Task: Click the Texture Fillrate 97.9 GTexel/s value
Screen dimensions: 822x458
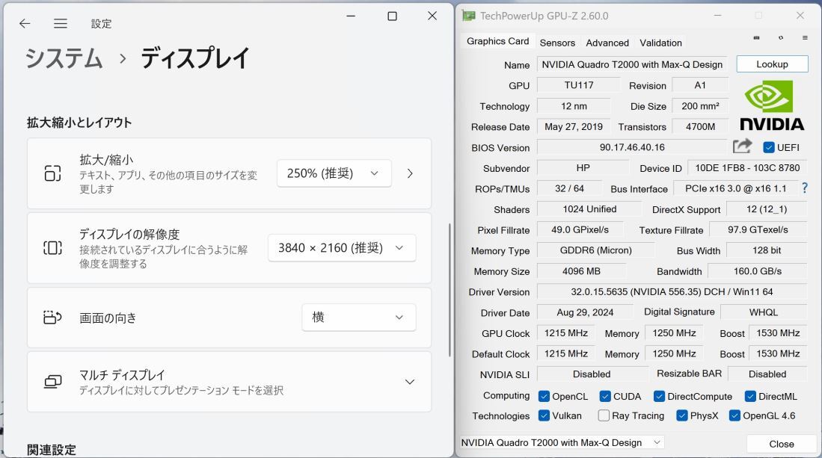Action: click(x=758, y=230)
